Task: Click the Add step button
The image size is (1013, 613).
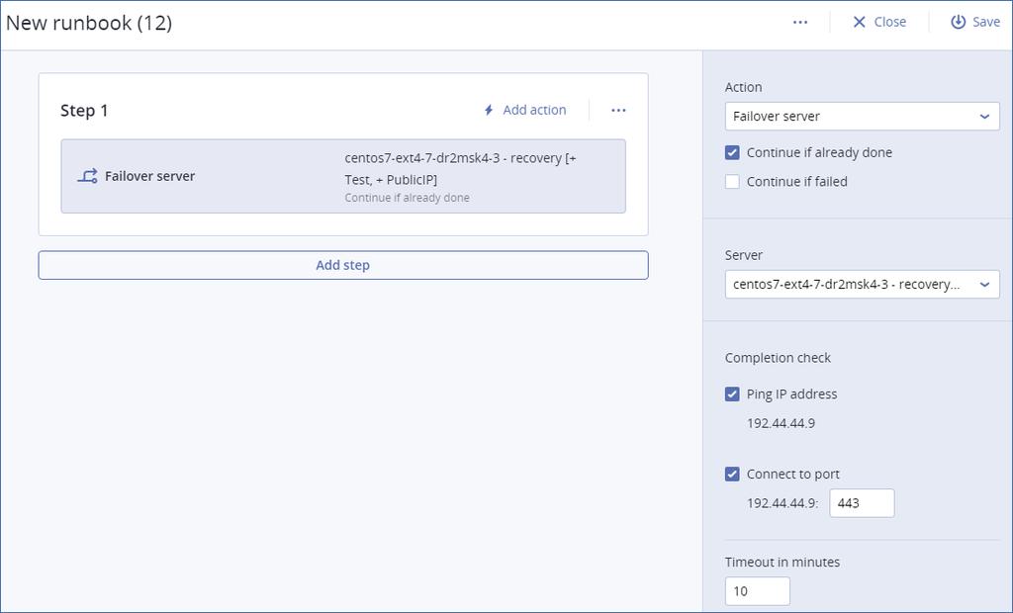Action: point(343,265)
